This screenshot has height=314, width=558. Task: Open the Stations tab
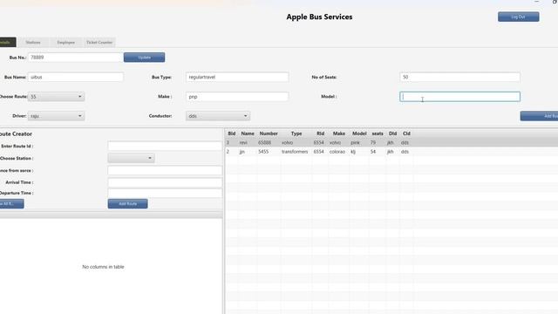point(33,43)
